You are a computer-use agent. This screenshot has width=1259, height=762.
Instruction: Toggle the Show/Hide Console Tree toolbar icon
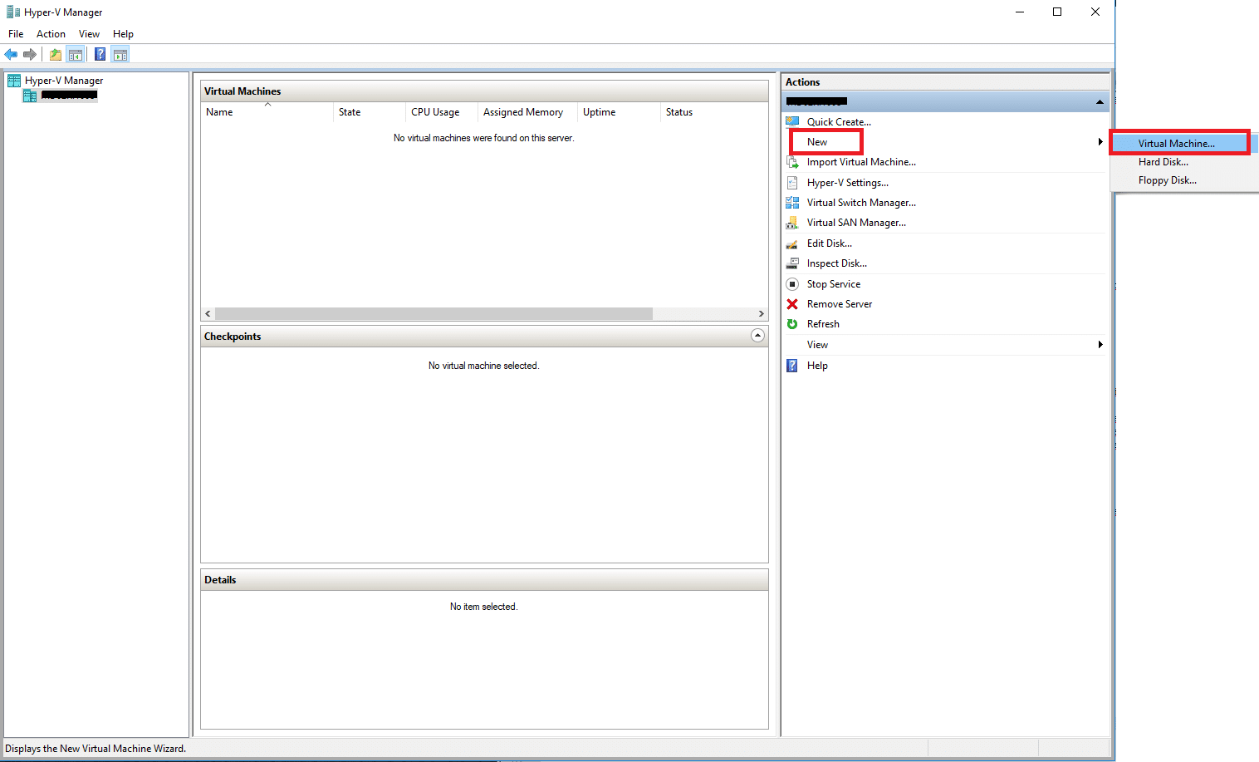point(76,55)
